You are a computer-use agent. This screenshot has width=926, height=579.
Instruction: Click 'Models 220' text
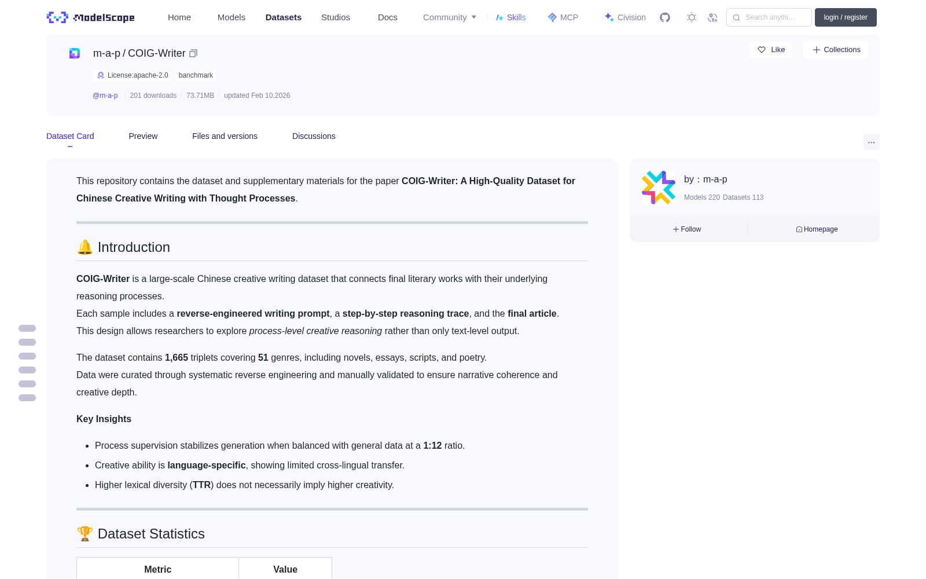tap(702, 197)
